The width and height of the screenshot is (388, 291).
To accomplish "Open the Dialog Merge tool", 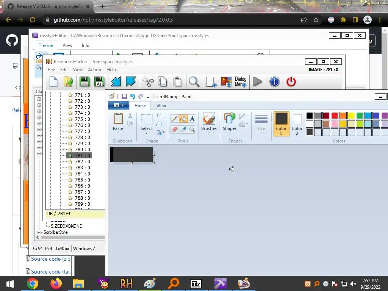I will tap(241, 82).
